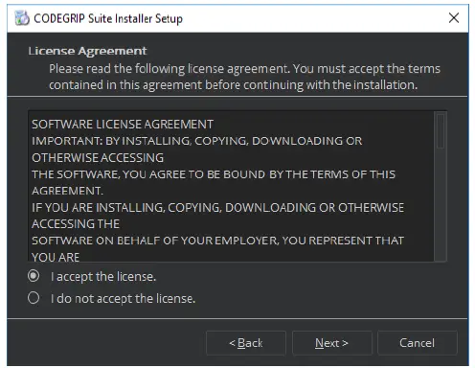Click the line 'OTHERWISE ACCESSING'
475x368 pixels.
pyautogui.click(x=98, y=158)
